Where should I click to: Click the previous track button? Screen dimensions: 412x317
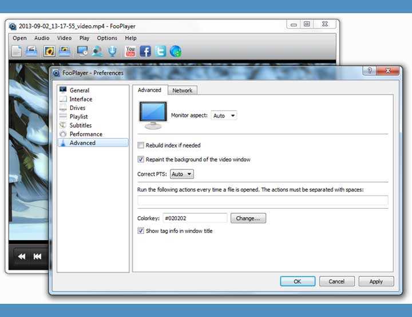tap(37, 256)
